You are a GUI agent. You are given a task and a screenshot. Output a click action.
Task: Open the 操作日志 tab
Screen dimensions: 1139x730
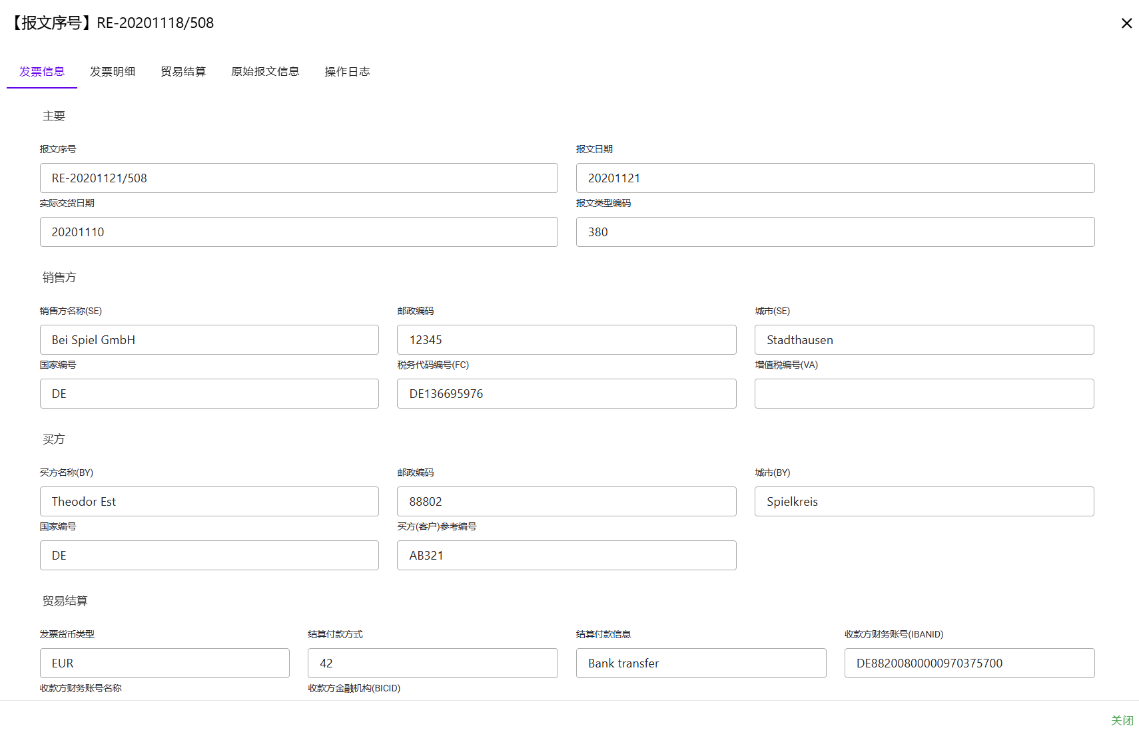347,72
